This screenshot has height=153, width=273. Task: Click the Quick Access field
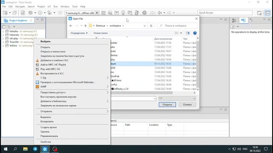225,13
